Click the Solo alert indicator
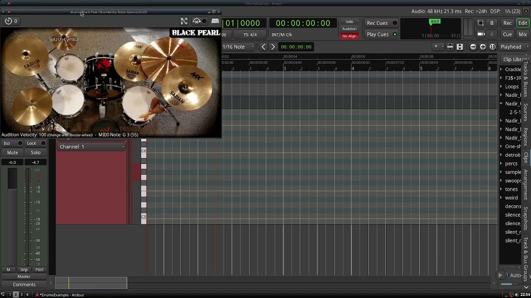The width and height of the screenshot is (531, 298). (349, 22)
